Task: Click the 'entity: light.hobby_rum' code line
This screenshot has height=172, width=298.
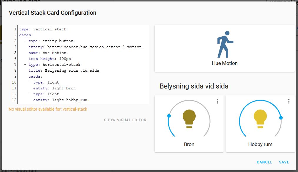Action: [60, 100]
